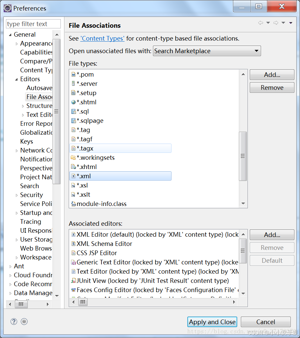Open the 'Open unassociated files with' dropdown
Image resolution: width=300 pixels, height=338 pixels.
207,51
